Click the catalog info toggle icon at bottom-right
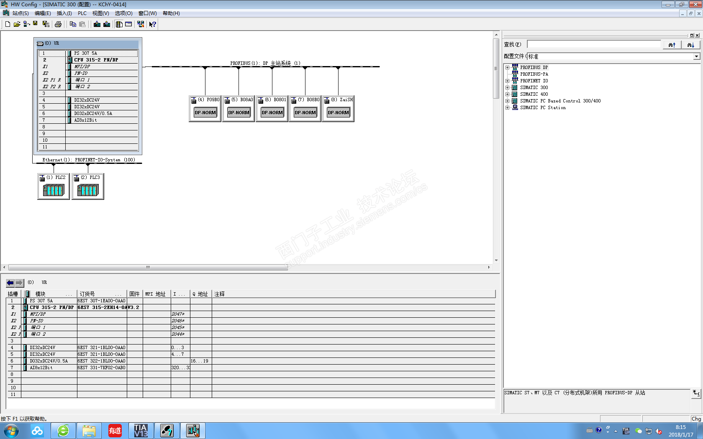 [x=696, y=393]
